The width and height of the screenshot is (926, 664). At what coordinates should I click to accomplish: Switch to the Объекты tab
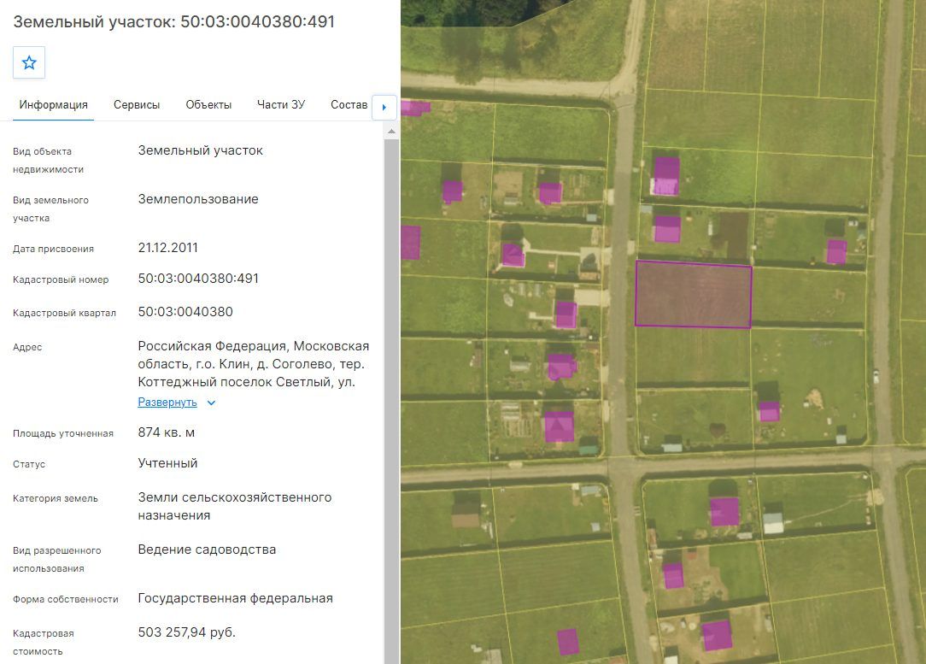208,105
